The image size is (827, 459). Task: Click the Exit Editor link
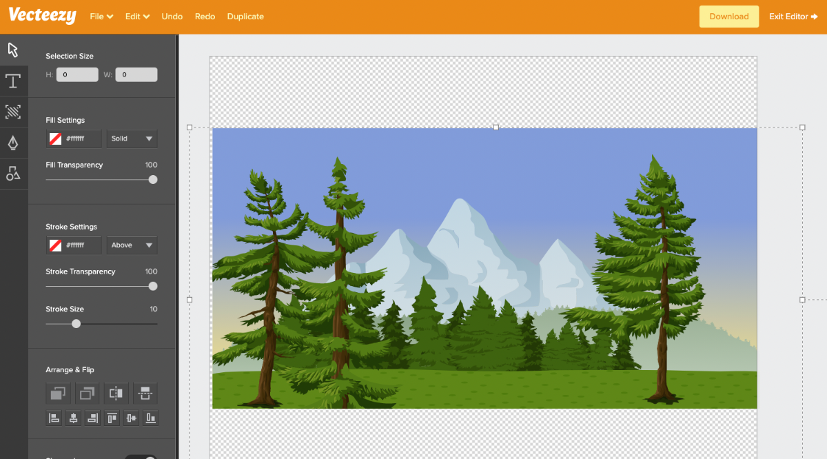click(793, 17)
